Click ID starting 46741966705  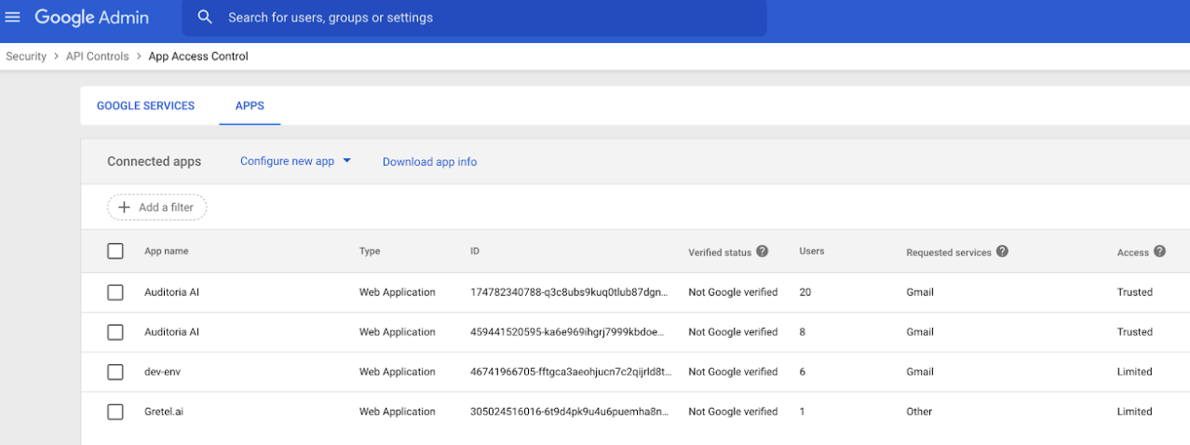[571, 372]
